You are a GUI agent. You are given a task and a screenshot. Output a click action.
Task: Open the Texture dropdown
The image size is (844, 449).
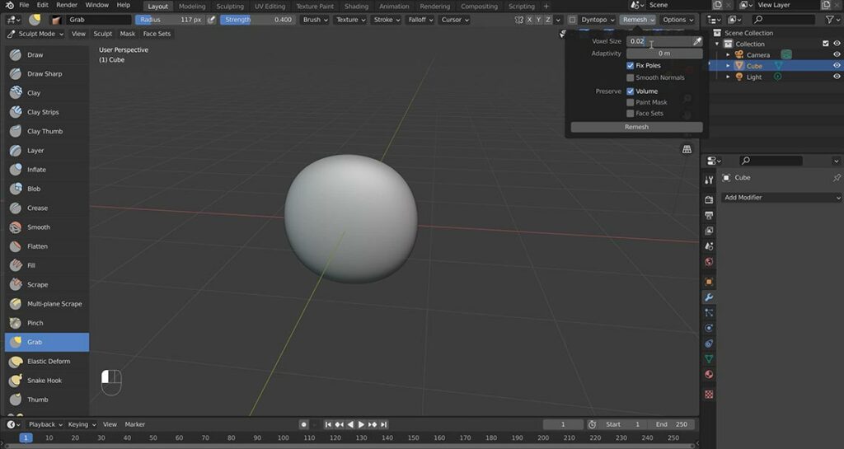351,20
